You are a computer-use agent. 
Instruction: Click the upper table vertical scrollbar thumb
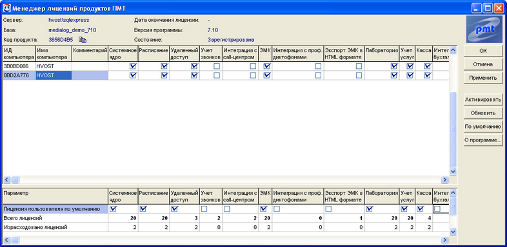tap(453, 129)
